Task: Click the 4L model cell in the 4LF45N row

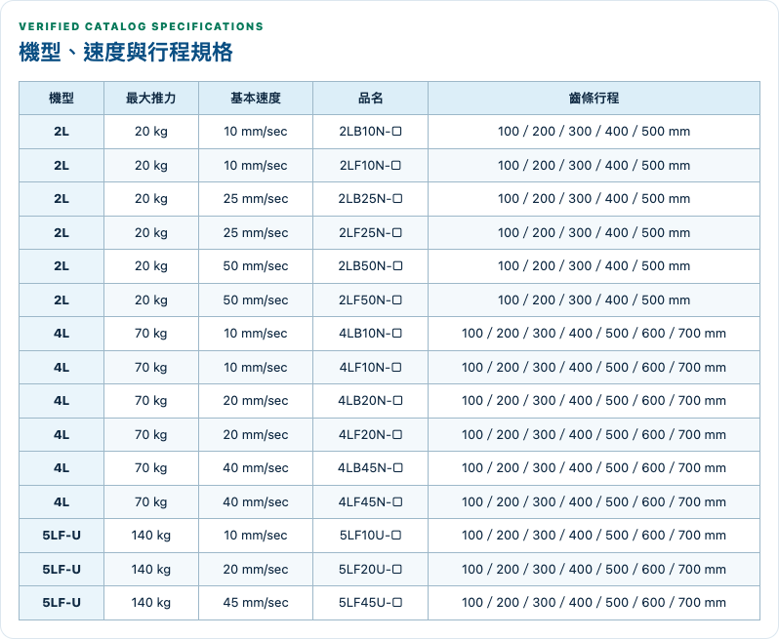Action: 61,502
